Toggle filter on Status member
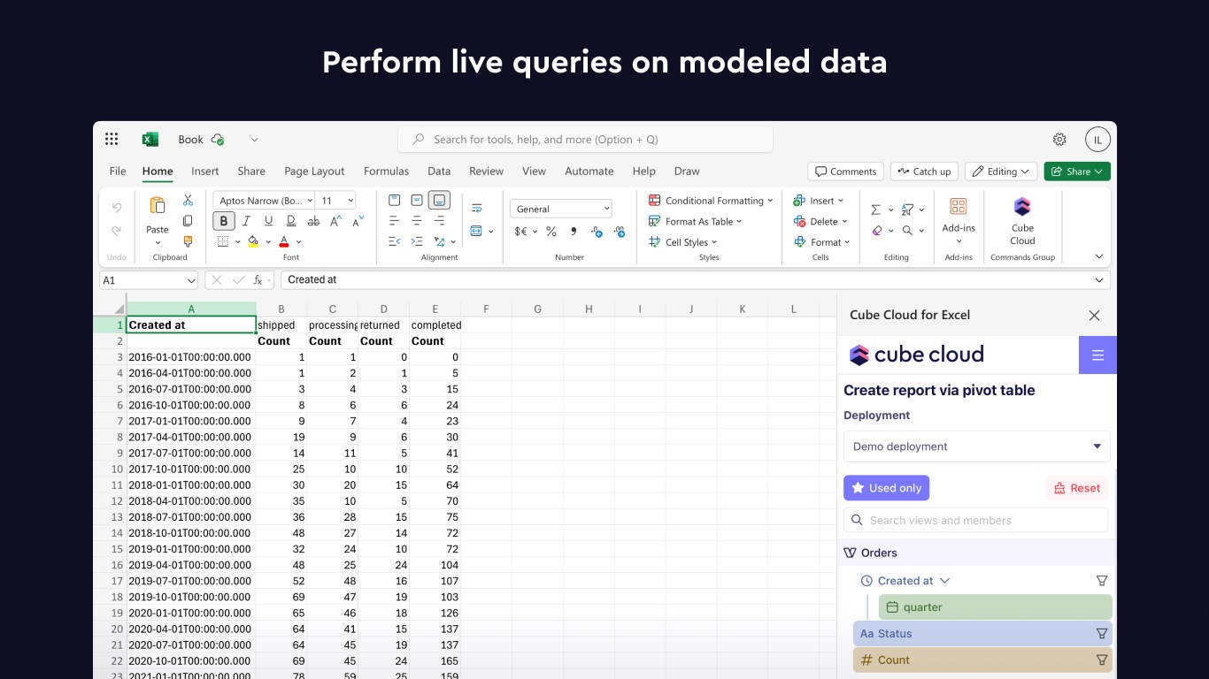The width and height of the screenshot is (1209, 679). point(1102,633)
